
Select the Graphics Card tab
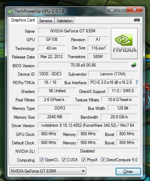23,20
